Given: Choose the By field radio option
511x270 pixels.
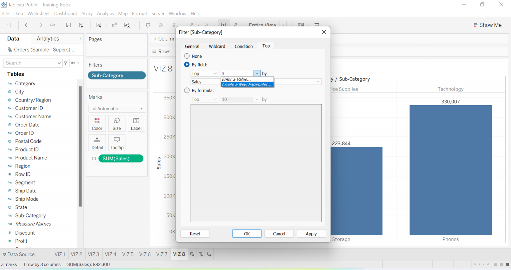Looking at the screenshot, I should (x=187, y=65).
